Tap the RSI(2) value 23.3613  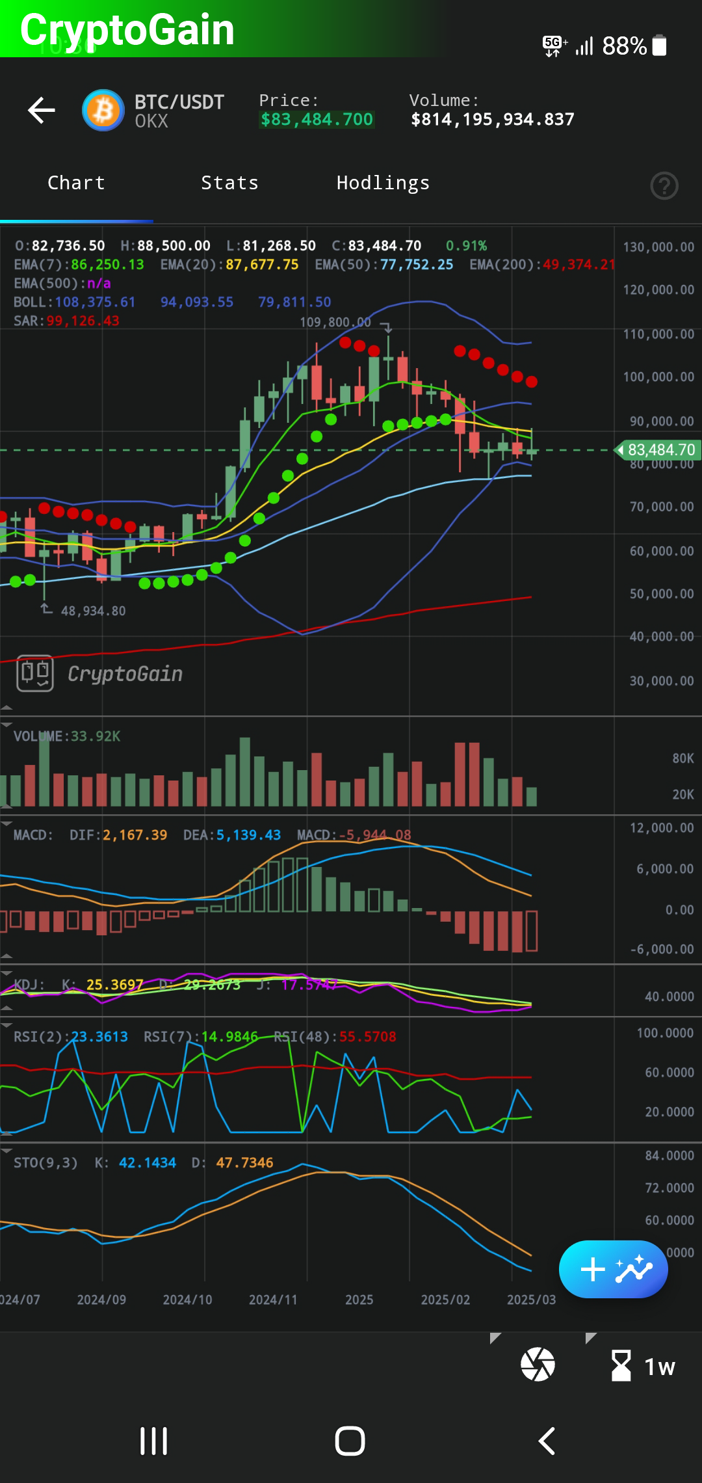click(x=99, y=1036)
